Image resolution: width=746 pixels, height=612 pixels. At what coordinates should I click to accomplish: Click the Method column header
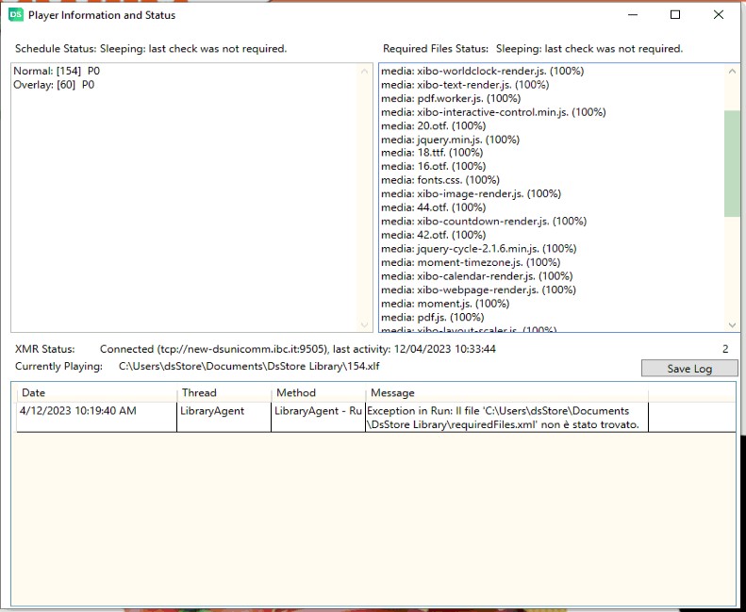[318, 393]
